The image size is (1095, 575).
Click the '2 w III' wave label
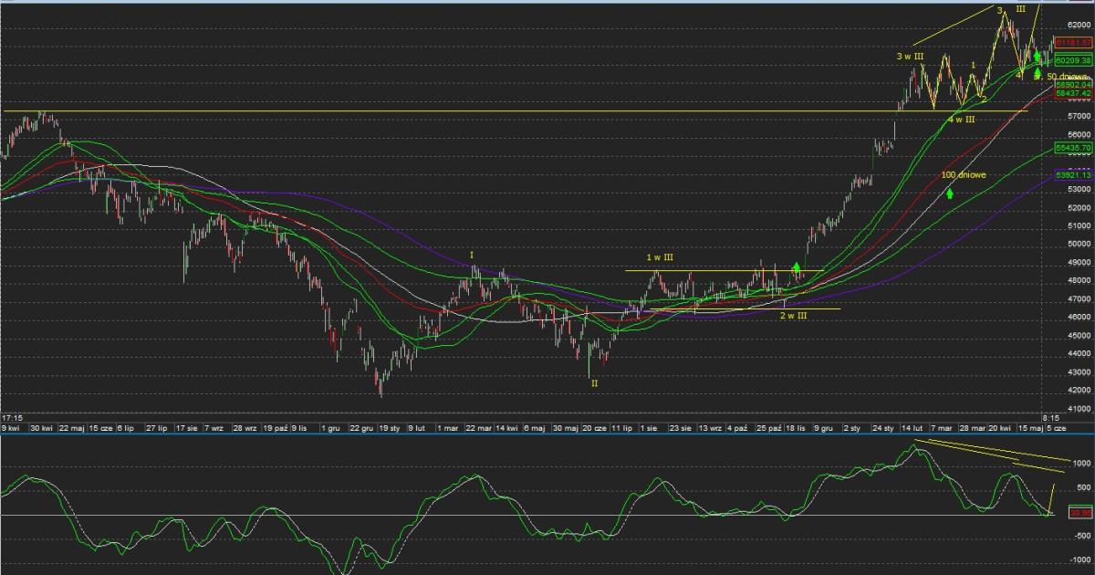coord(792,316)
